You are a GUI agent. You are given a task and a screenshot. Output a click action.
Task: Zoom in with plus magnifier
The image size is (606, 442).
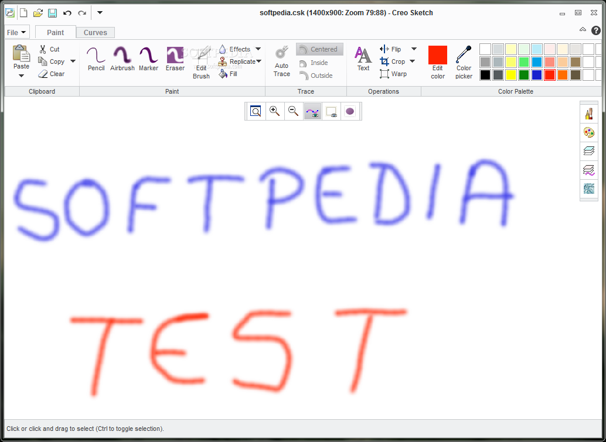point(274,111)
